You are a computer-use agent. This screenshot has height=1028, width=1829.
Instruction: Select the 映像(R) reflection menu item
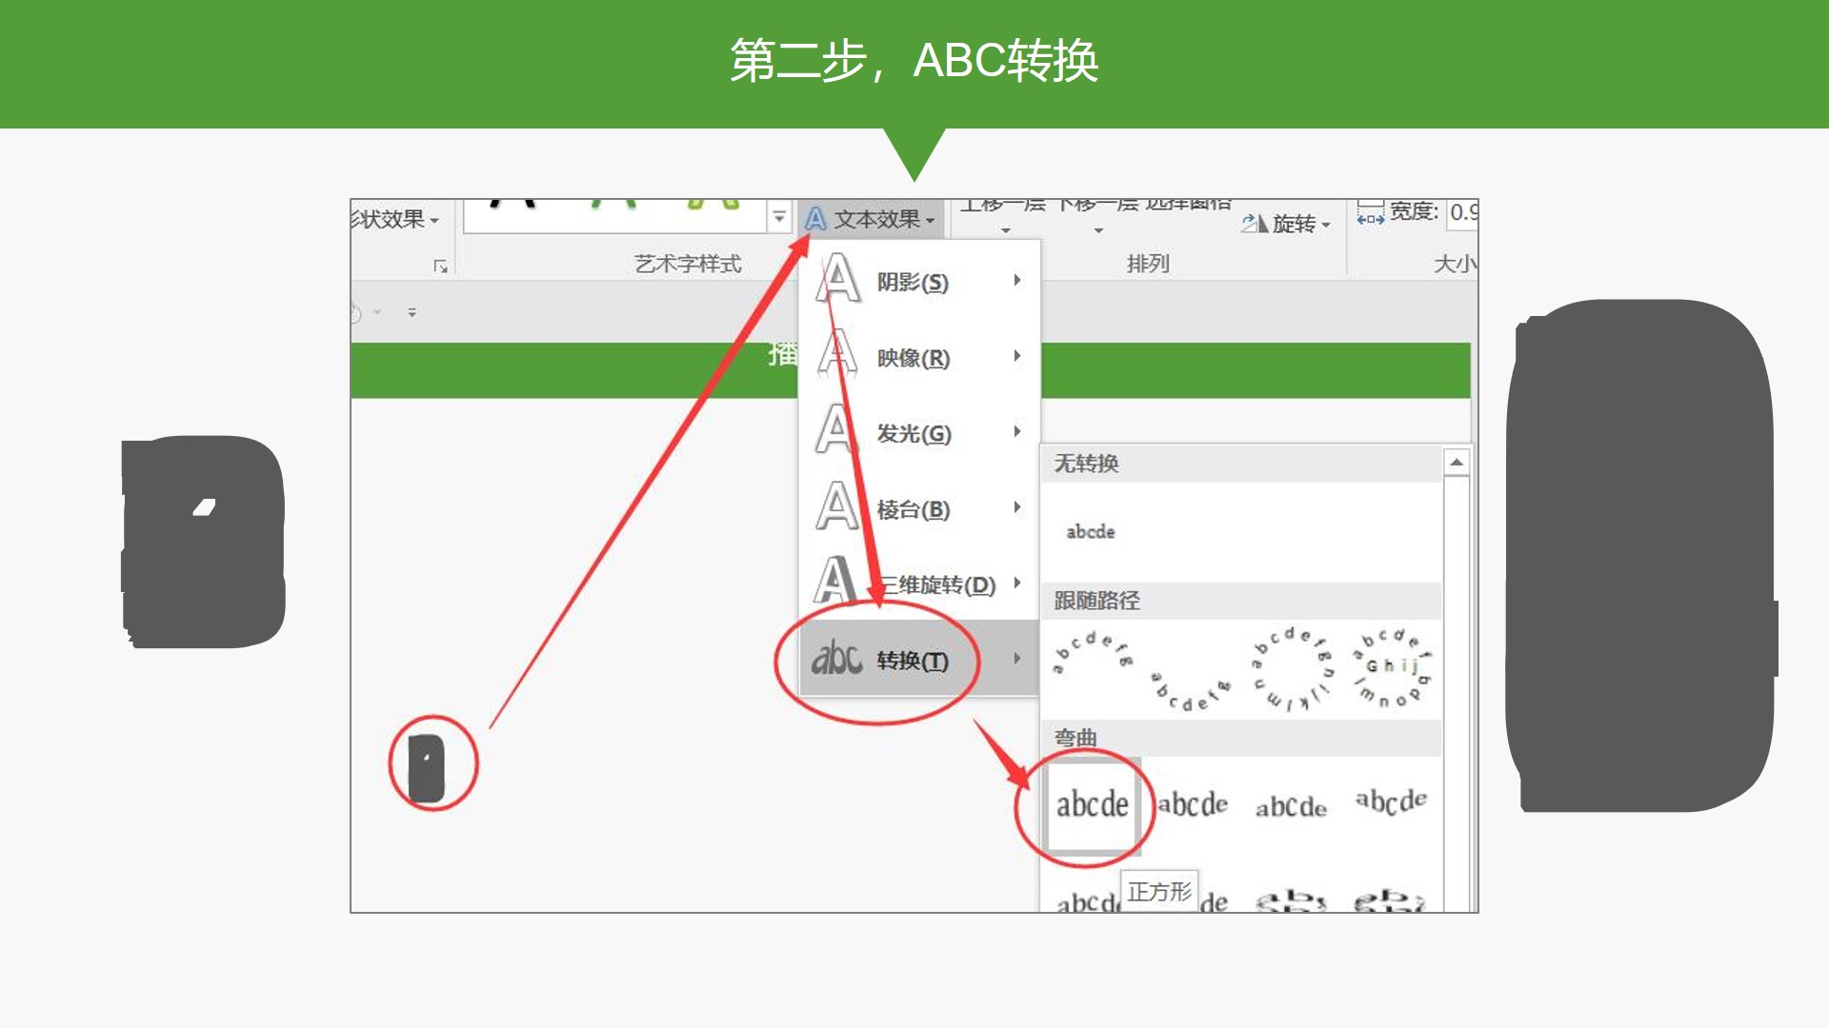coord(912,358)
